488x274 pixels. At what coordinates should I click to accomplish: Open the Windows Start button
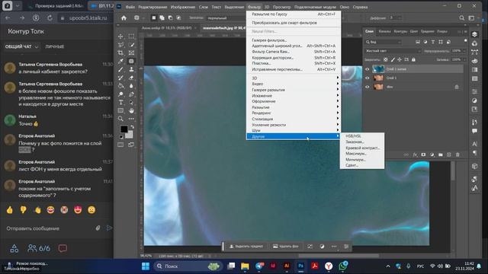146,266
